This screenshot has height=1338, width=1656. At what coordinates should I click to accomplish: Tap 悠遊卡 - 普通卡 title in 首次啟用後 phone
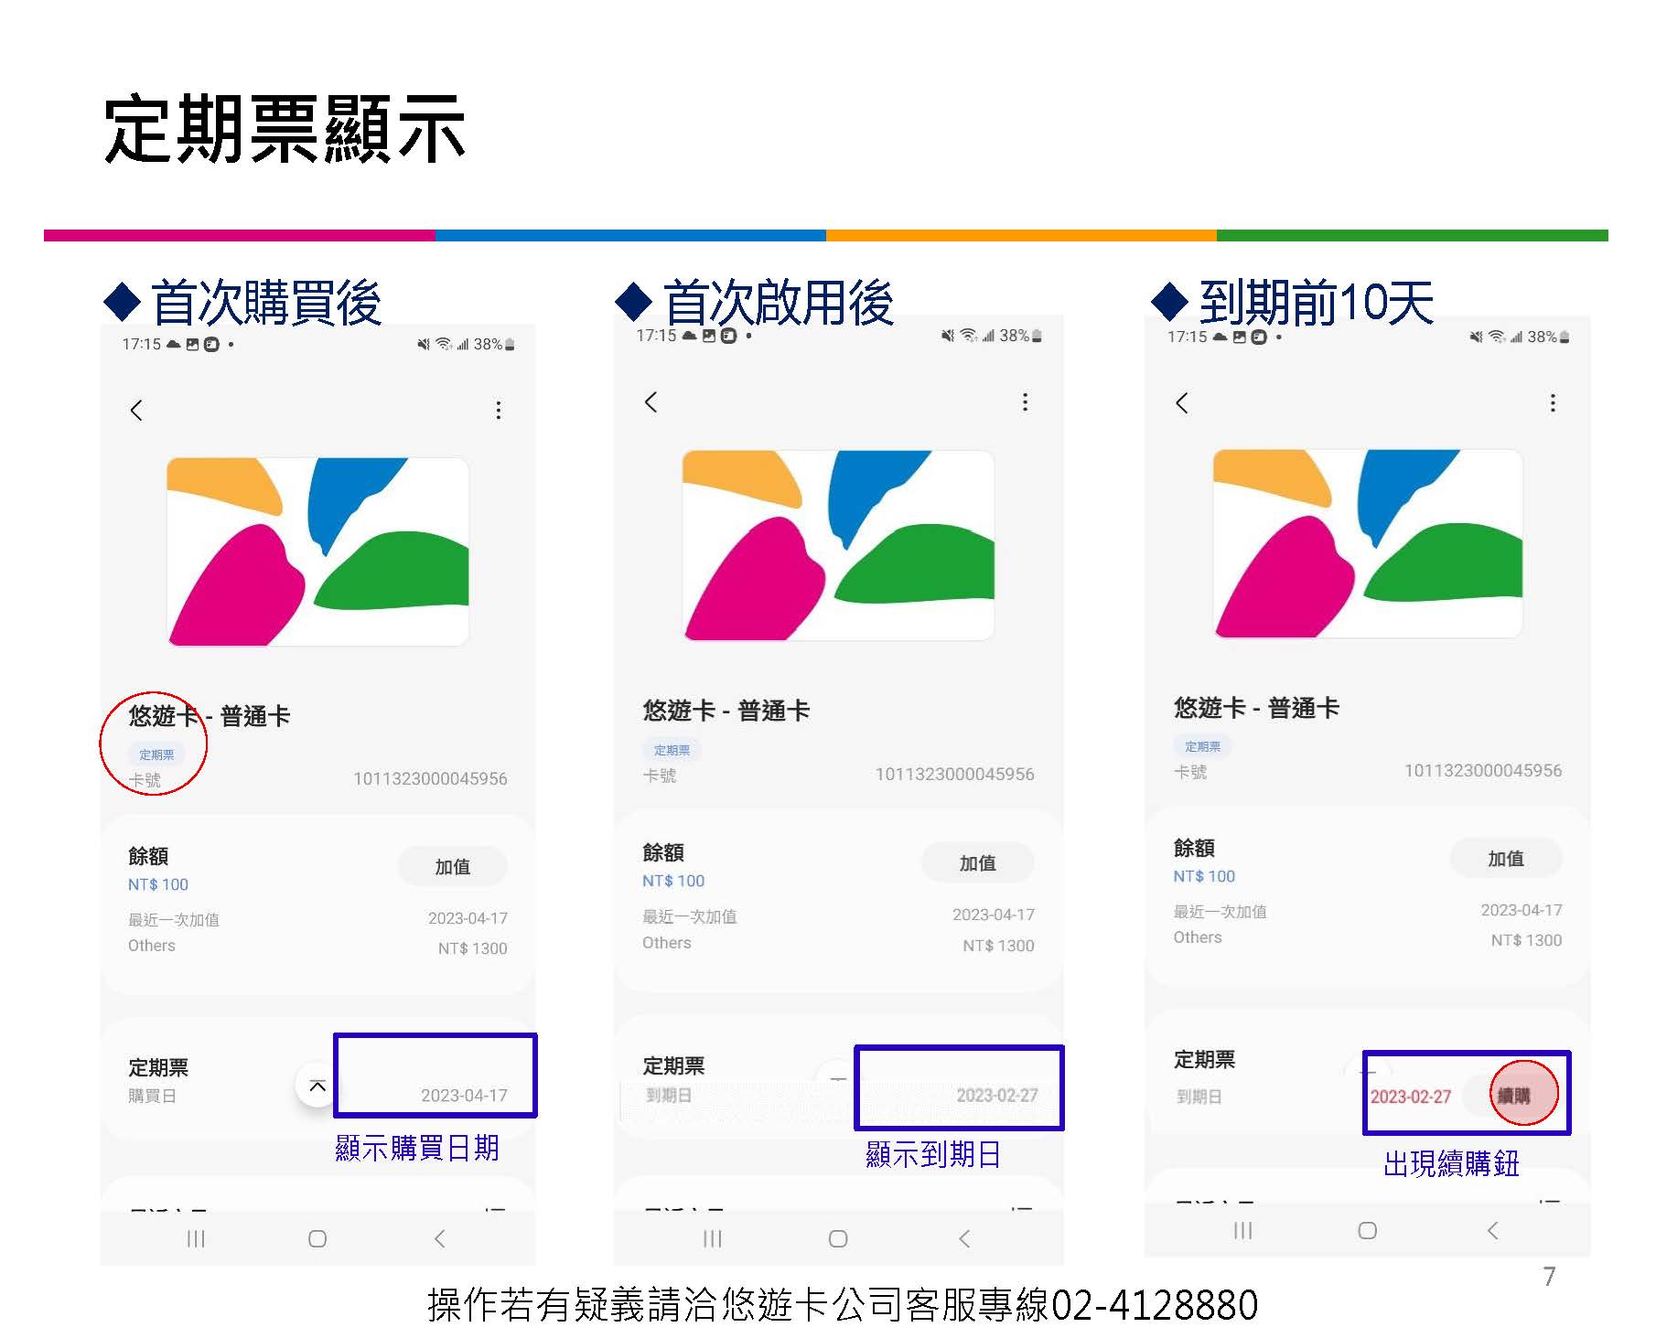(x=726, y=711)
